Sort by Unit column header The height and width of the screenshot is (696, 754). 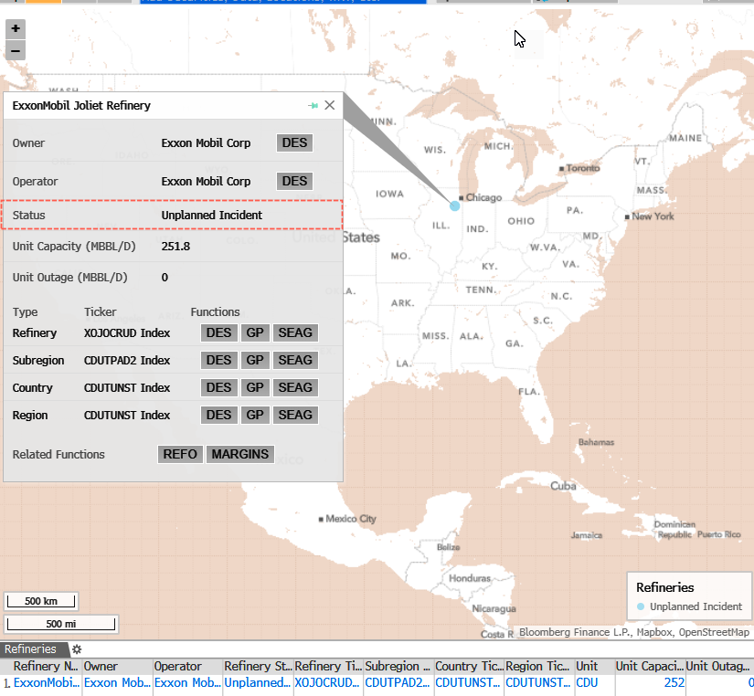coord(594,666)
